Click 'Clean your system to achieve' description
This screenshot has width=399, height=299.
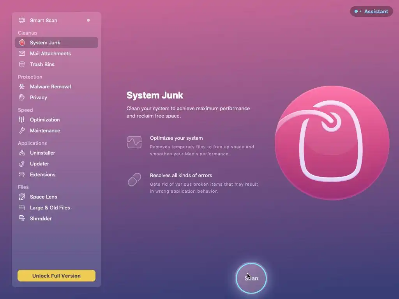[x=188, y=112]
